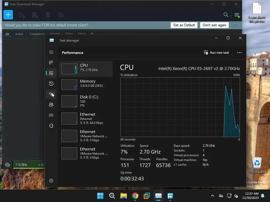Select Ethernet item receiving 64.0 Kbps
The height and width of the screenshot is (202, 270).
[x=86, y=119]
